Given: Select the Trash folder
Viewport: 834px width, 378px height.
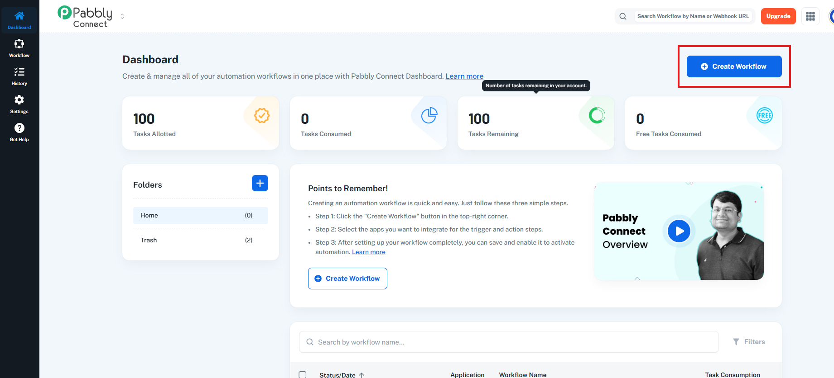Looking at the screenshot, I should click(200, 240).
